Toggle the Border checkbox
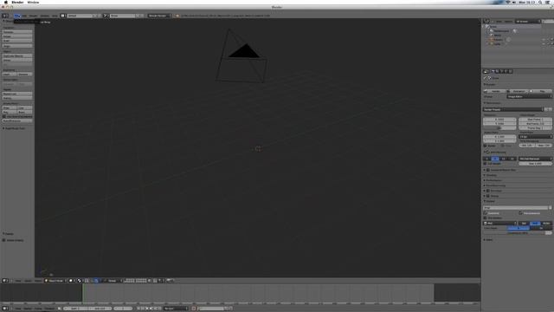Screen dimensions: 554x312 pos(486,146)
